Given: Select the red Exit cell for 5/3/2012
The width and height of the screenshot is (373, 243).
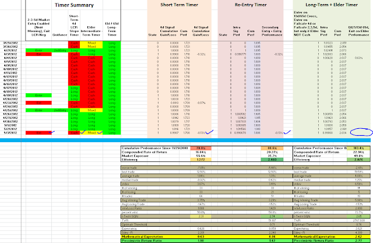Looking at the screenshot, I should point(38,133).
